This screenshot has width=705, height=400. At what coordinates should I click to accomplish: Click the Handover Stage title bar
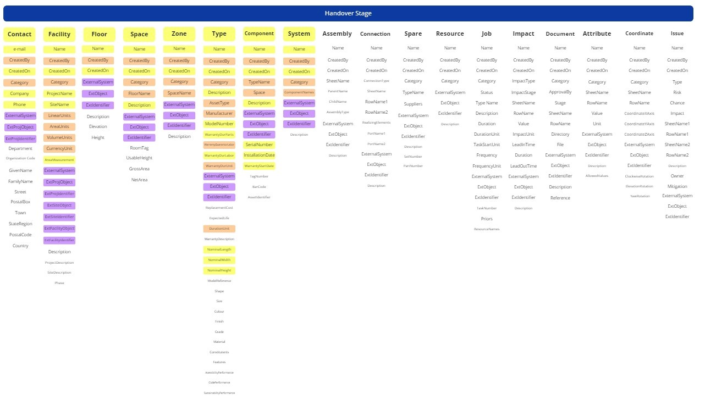[348, 13]
